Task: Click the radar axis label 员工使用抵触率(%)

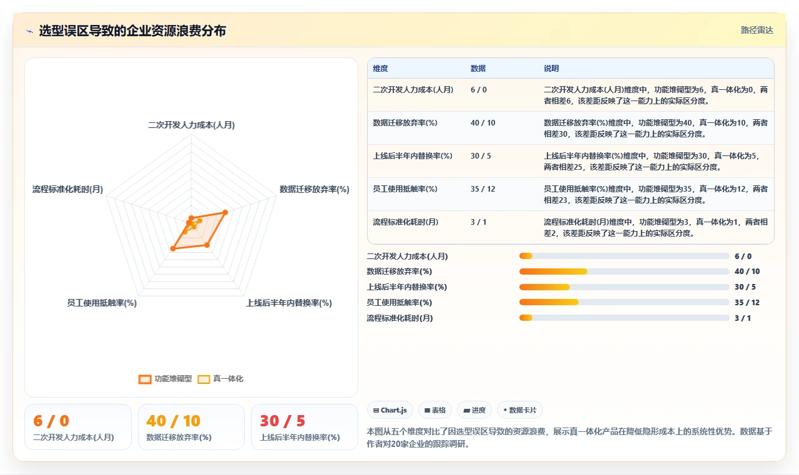Action: tap(102, 303)
